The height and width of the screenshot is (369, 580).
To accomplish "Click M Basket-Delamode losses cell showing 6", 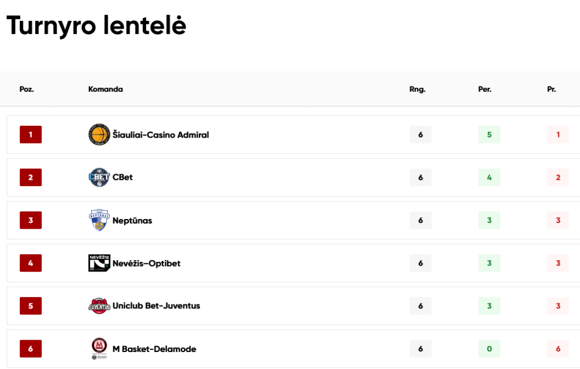I will pyautogui.click(x=558, y=349).
